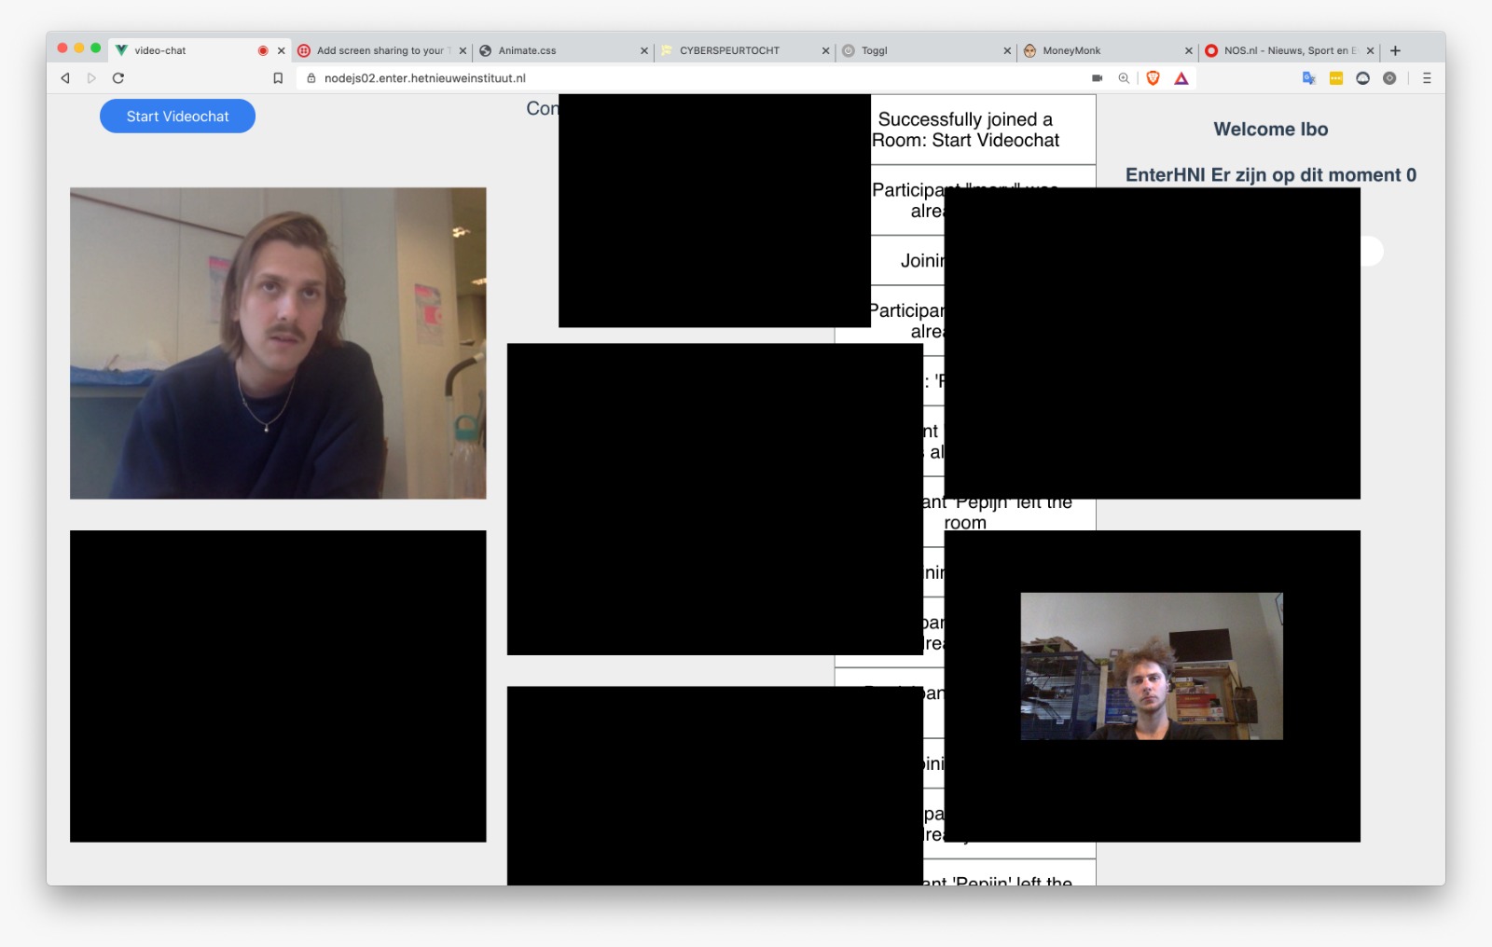
Task: Click the padlock site security icon
Action: (x=311, y=78)
